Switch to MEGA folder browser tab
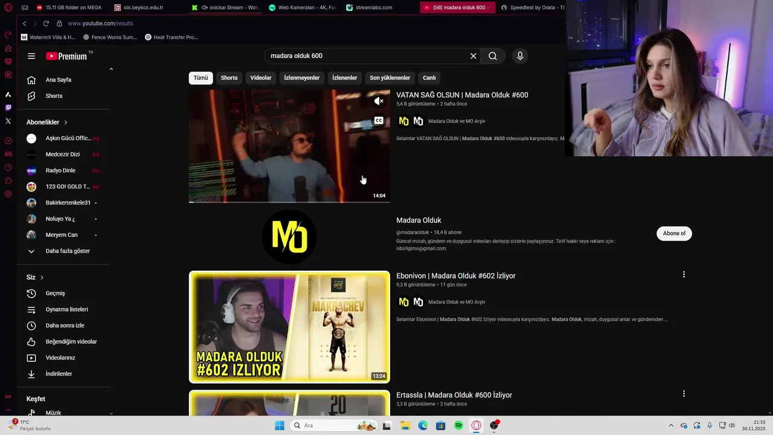The width and height of the screenshot is (773, 435). click(x=69, y=7)
